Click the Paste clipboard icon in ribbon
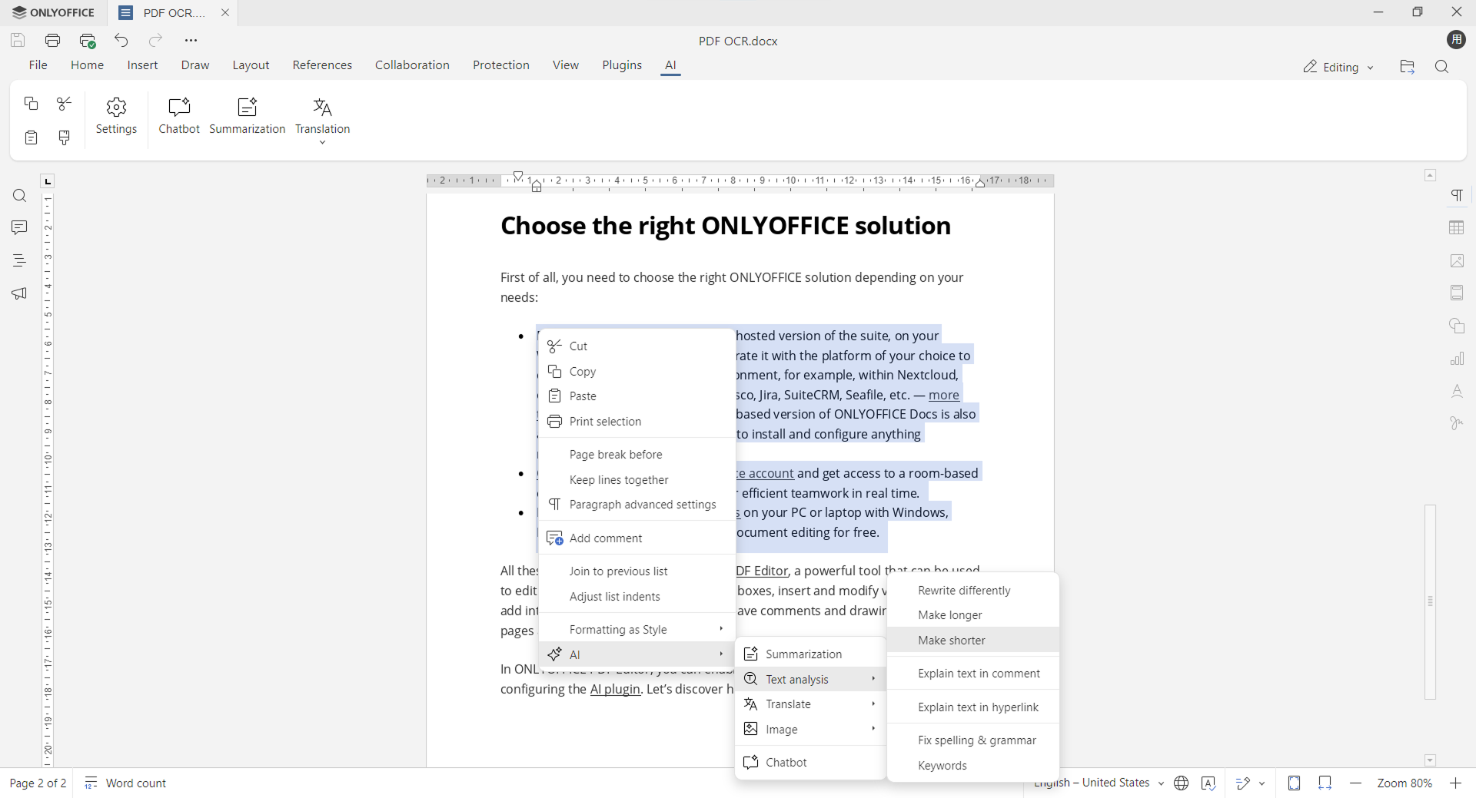Viewport: 1476px width, 798px height. tap(31, 137)
